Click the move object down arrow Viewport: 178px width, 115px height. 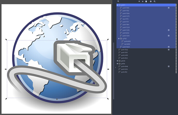coord(143,2)
